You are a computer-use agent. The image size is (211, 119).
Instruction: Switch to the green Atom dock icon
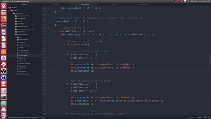pyautogui.click(x=4, y=104)
